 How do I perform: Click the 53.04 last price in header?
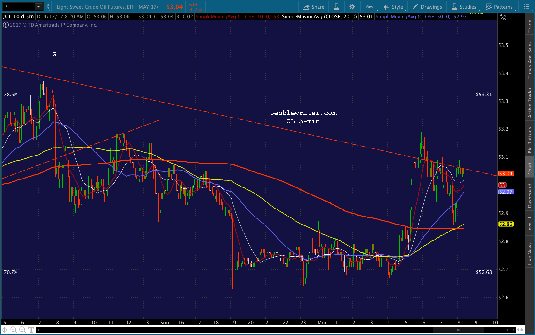(175, 7)
